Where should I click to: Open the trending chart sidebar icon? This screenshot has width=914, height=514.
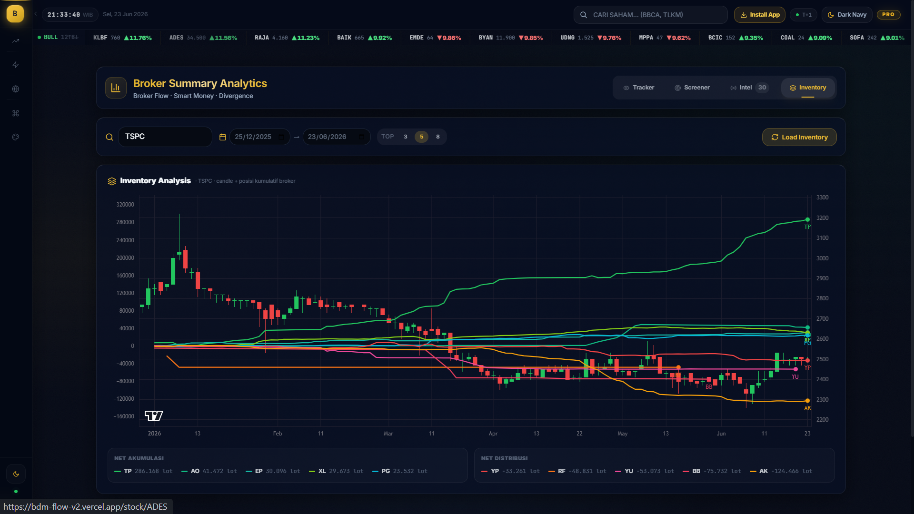point(16,41)
